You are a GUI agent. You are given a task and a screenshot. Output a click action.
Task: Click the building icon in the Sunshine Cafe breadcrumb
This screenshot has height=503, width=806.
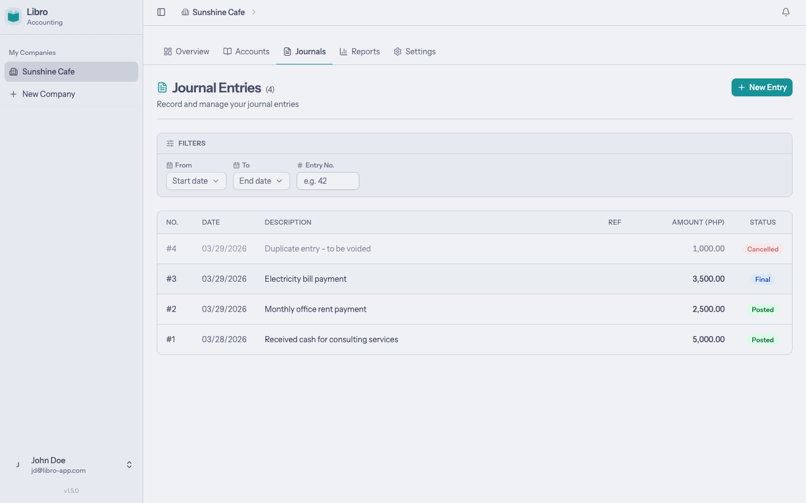(185, 12)
